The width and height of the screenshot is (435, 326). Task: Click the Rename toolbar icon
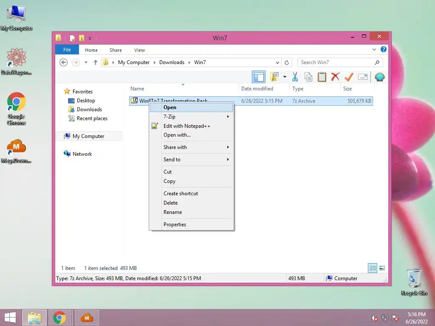pos(363,77)
